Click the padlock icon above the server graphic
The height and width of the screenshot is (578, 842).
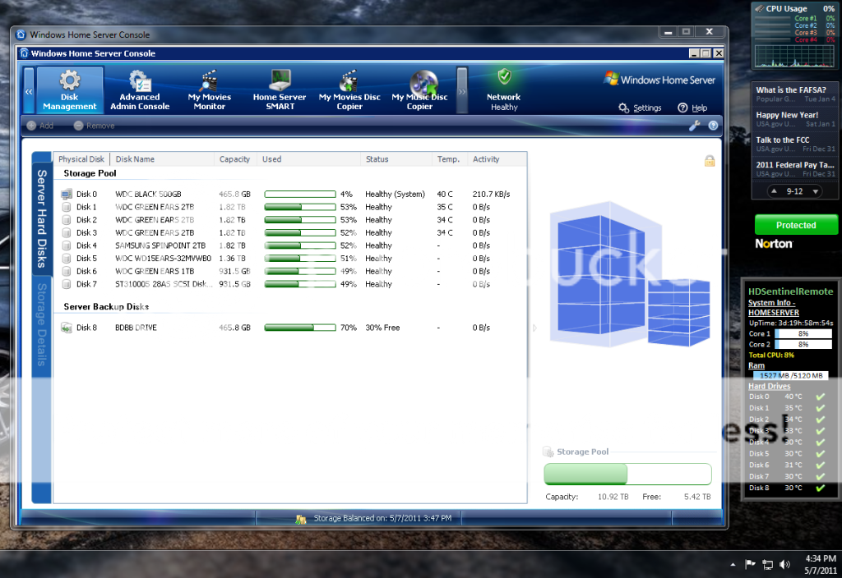(x=709, y=161)
